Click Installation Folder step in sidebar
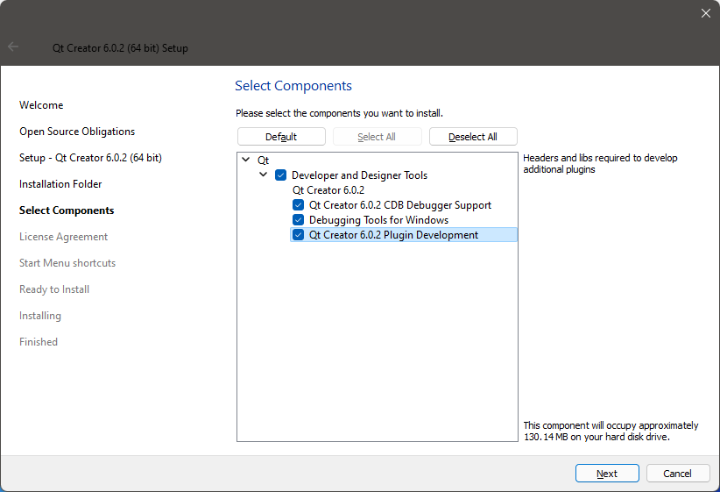 click(x=60, y=184)
